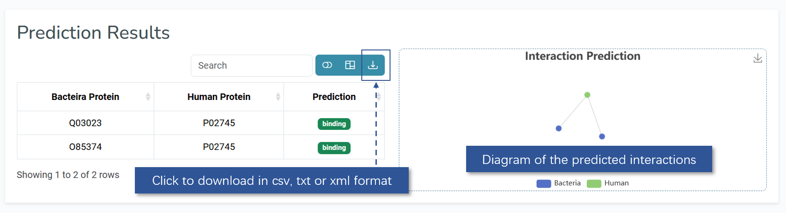Open the table columns selector
This screenshot has width=786, height=213.
click(350, 65)
